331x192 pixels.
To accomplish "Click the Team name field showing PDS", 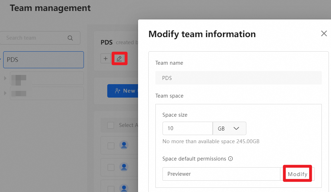I will [239, 78].
